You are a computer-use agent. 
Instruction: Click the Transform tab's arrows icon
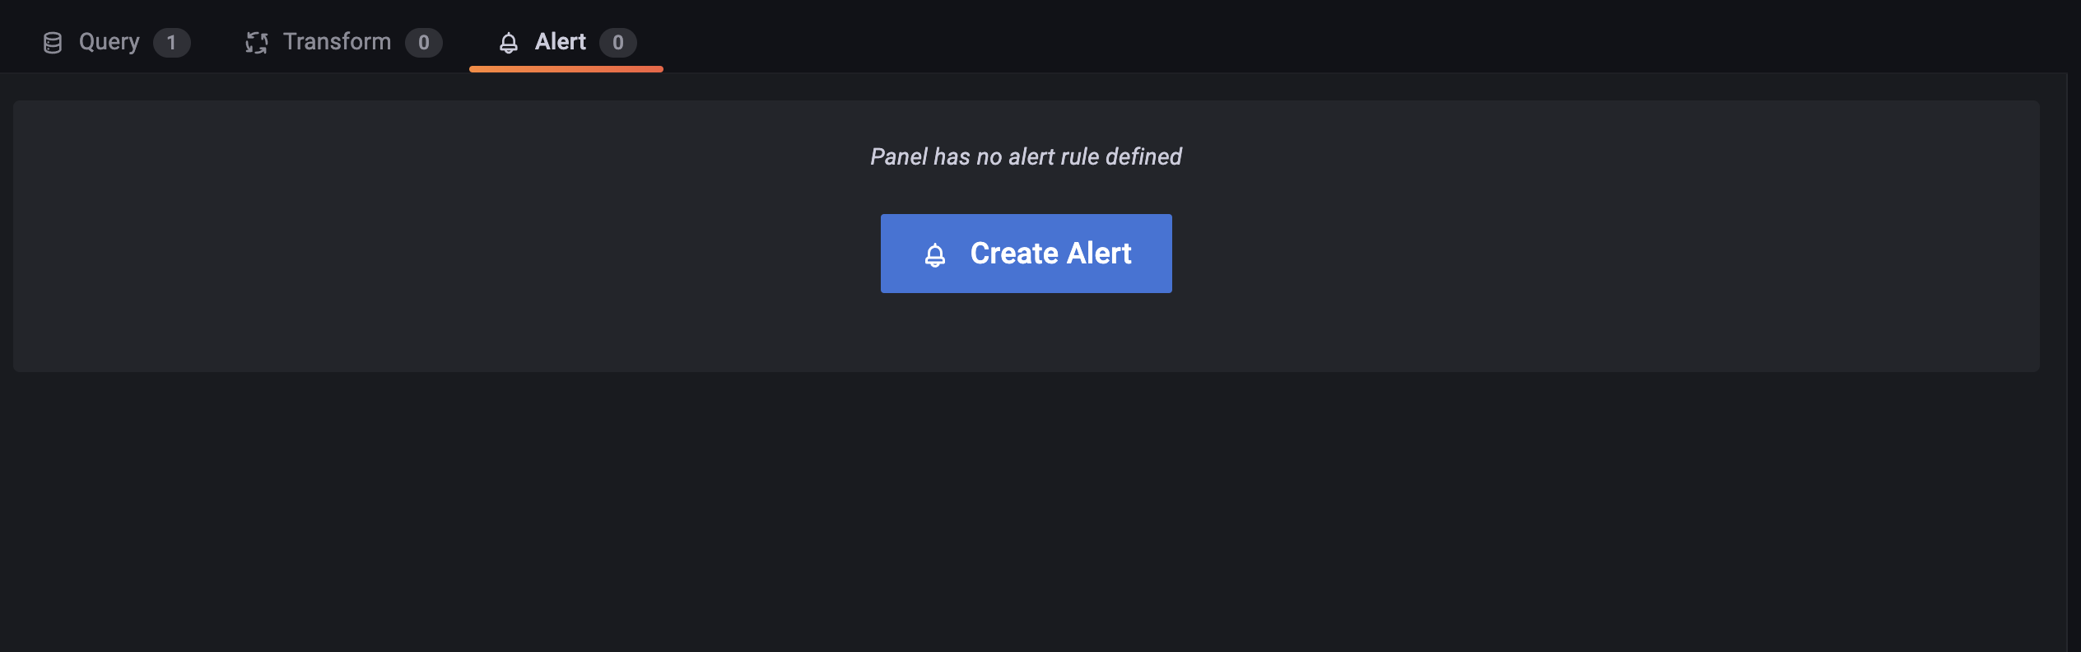[257, 43]
